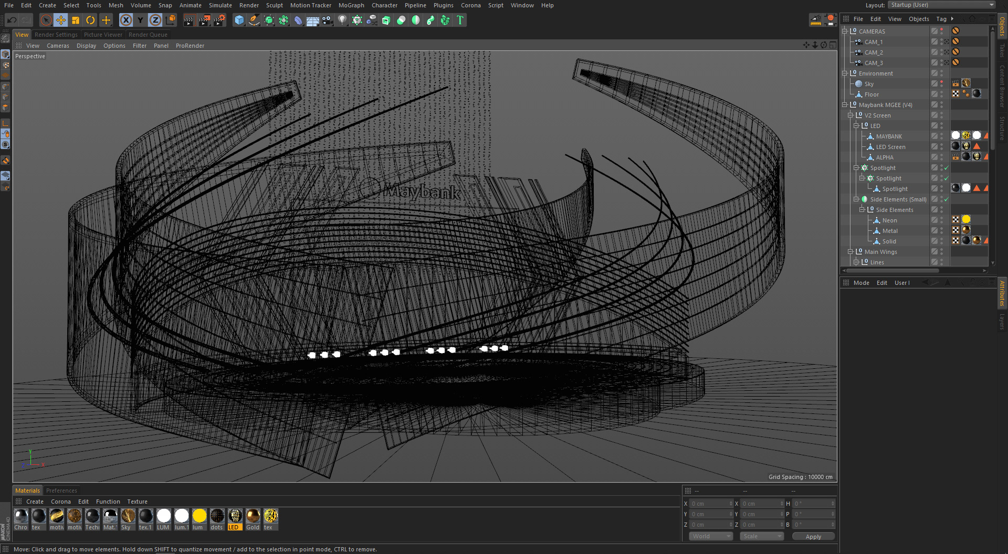Add a Cube primitive object
This screenshot has width=1008, height=554.
tap(239, 20)
